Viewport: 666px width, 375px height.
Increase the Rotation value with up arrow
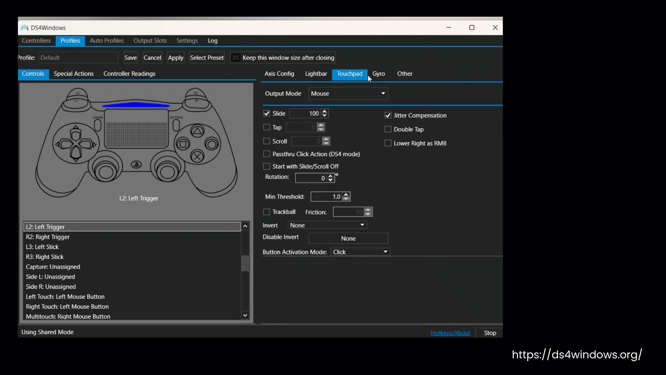pyautogui.click(x=330, y=176)
